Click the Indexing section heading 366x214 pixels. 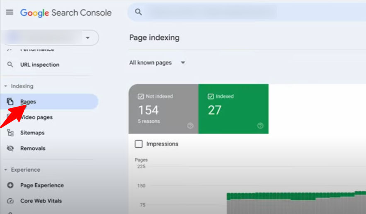pyautogui.click(x=22, y=86)
